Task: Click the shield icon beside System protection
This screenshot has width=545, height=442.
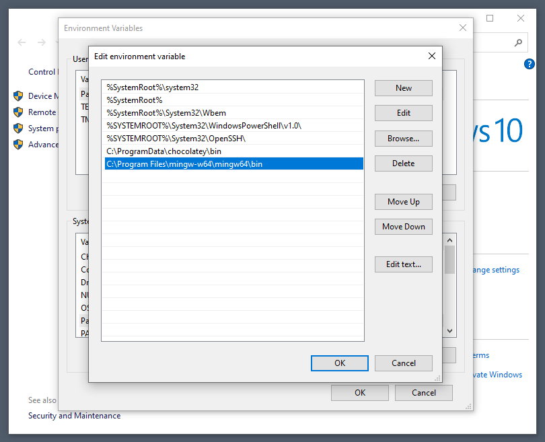Action: pyautogui.click(x=18, y=128)
